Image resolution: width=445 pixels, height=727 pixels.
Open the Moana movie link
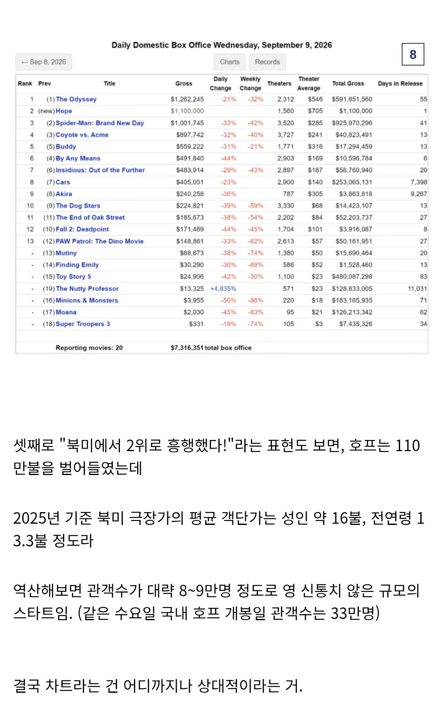(66, 312)
